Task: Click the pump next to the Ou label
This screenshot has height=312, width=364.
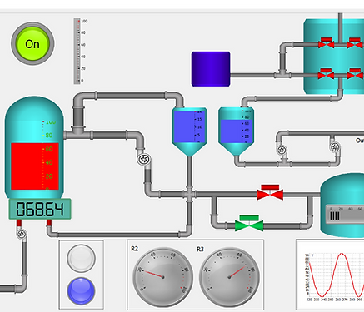Action: pyautogui.click(x=335, y=147)
